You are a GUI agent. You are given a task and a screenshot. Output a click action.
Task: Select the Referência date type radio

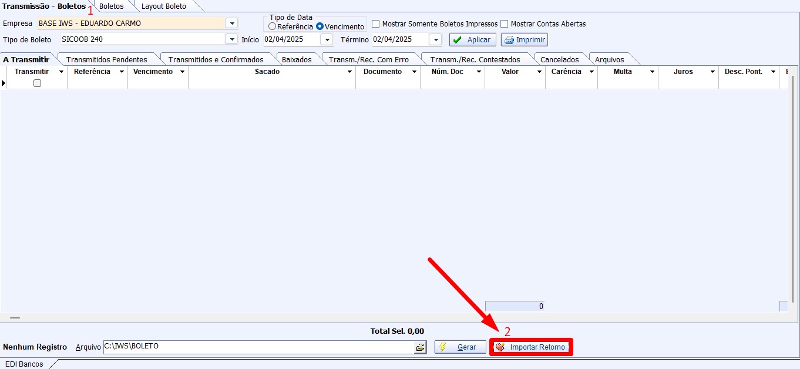point(272,26)
